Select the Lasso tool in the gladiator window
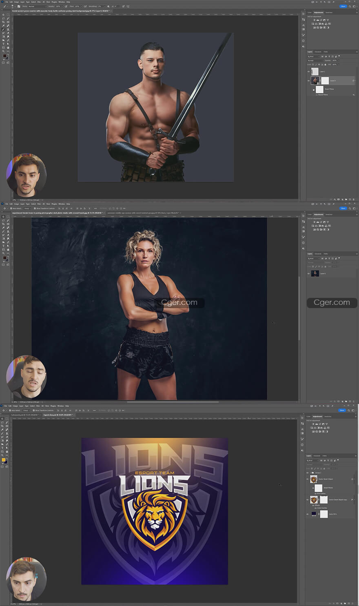The width and height of the screenshot is (359, 606). [4, 18]
